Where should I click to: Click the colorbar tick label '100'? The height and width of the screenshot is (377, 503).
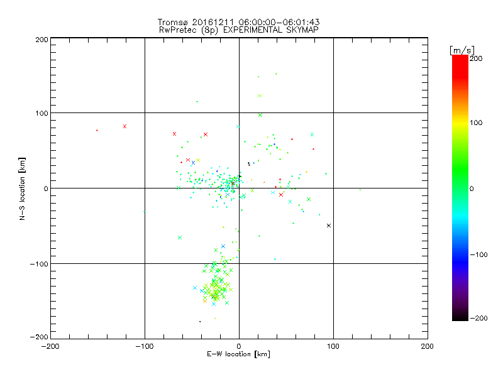[x=476, y=123]
